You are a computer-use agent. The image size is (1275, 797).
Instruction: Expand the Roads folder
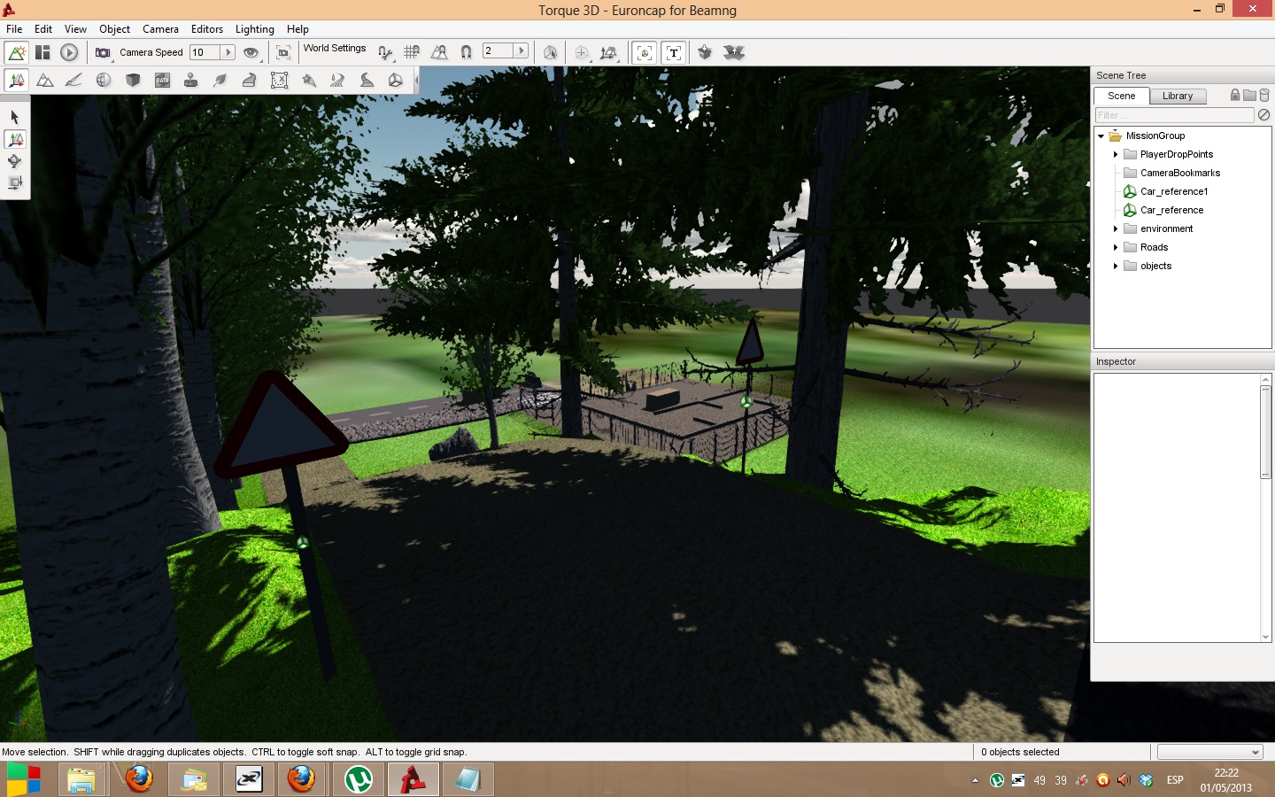[x=1116, y=247]
